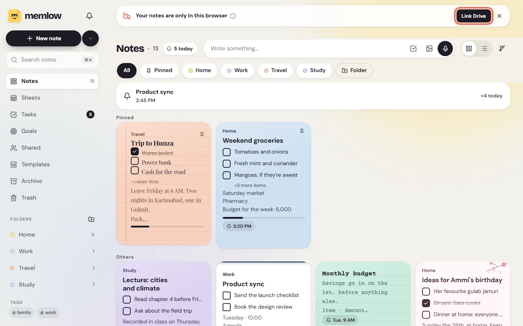The height and width of the screenshot is (326, 523).
Task: Filter notes by Travel label chip
Action: tap(276, 70)
